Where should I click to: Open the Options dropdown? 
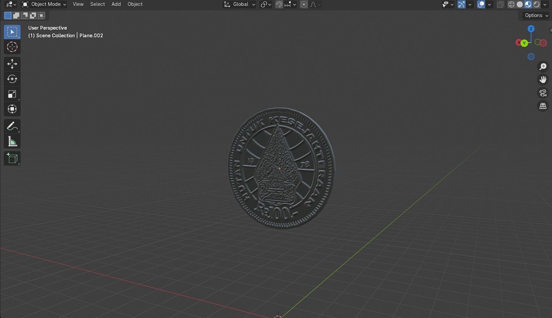point(536,15)
